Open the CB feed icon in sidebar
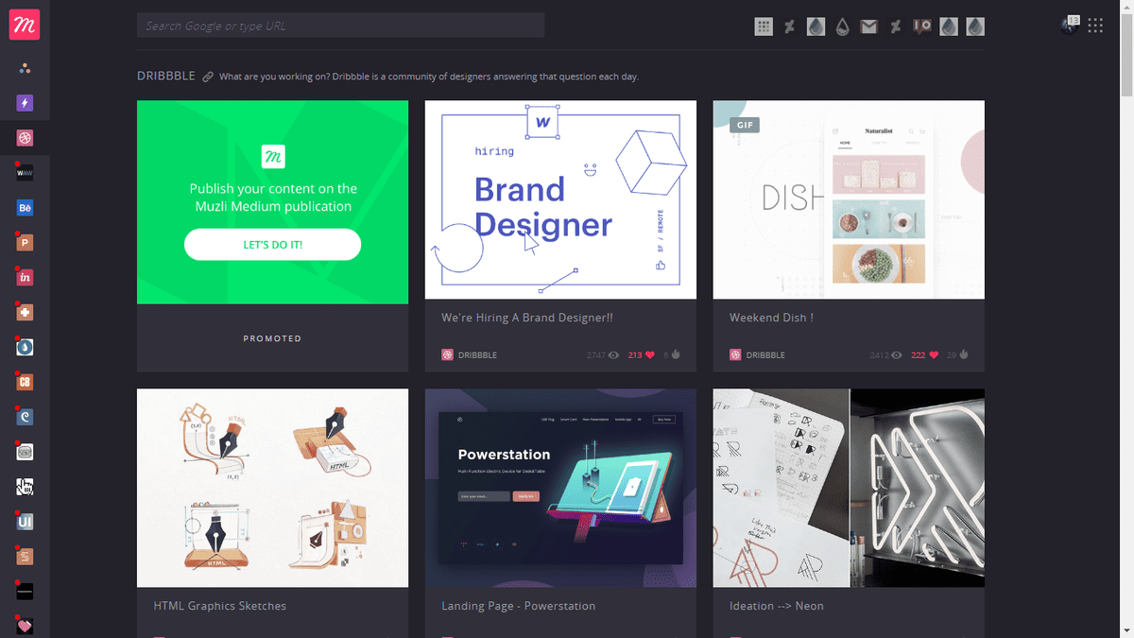Screen dimensions: 1134x638 (x=25, y=383)
